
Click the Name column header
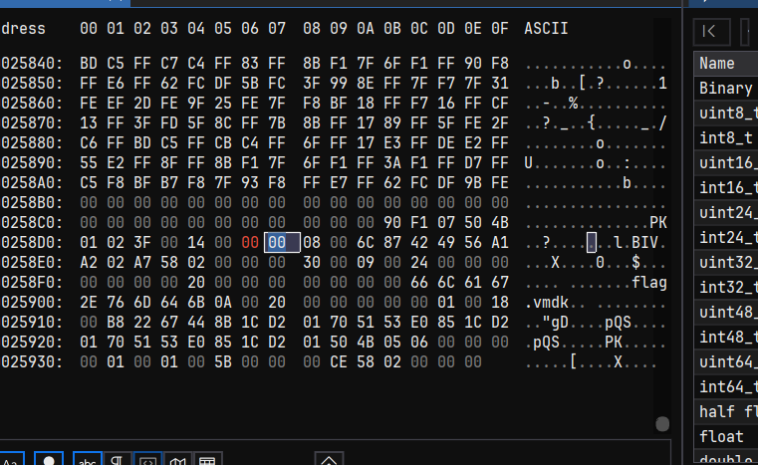tap(725, 64)
